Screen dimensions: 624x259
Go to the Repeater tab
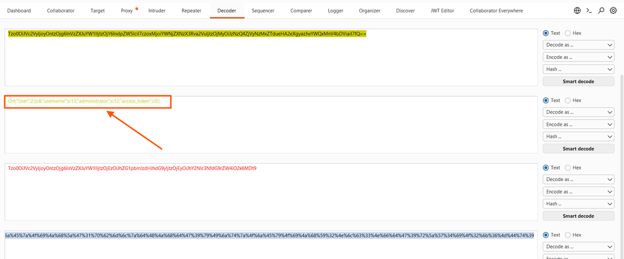click(x=191, y=10)
